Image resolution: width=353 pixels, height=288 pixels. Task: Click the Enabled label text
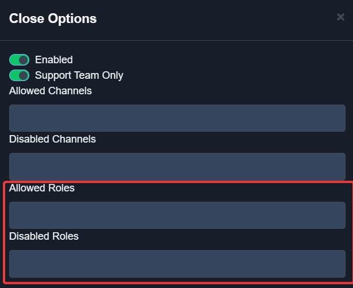54,60
